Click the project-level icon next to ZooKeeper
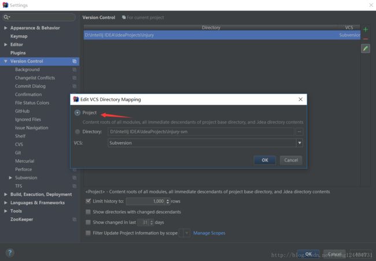This screenshot has height=261, width=376. coord(75,219)
